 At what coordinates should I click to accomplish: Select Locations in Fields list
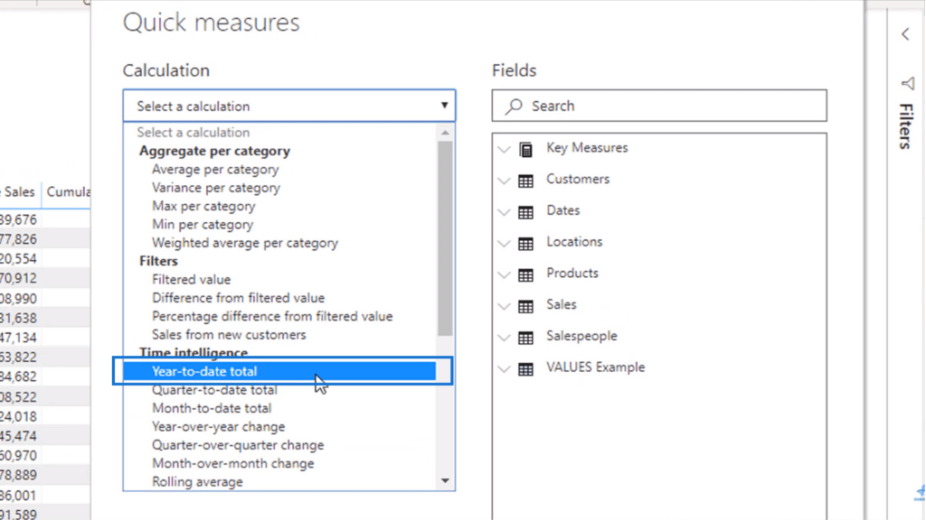[574, 242]
